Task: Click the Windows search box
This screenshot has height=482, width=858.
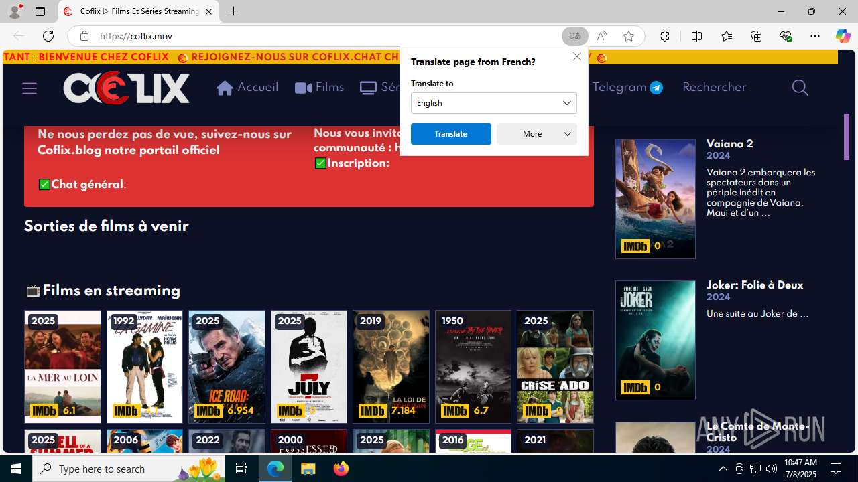Action: [129, 469]
